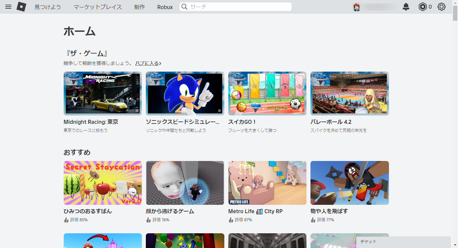Select the スイカGO！ thumbnail
The width and height of the screenshot is (458, 248).
click(x=267, y=93)
